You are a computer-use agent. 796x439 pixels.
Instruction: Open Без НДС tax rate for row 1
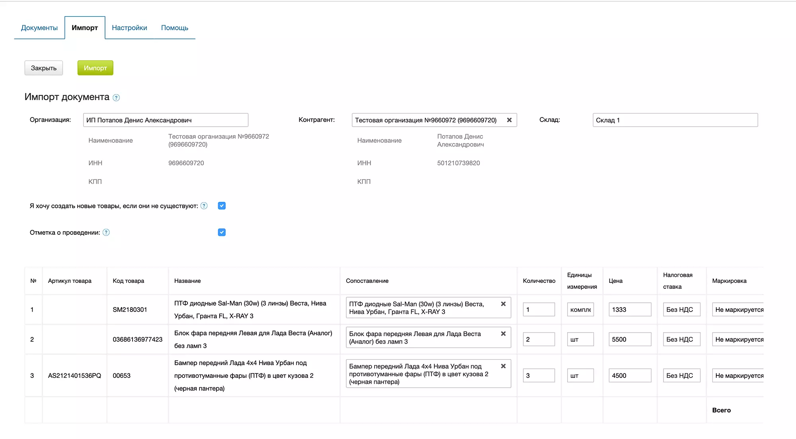point(681,309)
